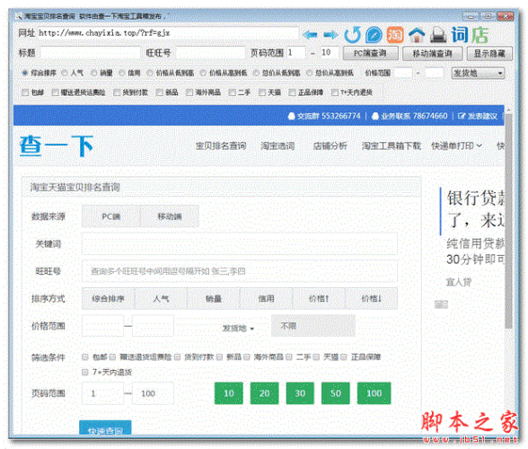
Task: Click the green 店 icon
Action: point(480,34)
